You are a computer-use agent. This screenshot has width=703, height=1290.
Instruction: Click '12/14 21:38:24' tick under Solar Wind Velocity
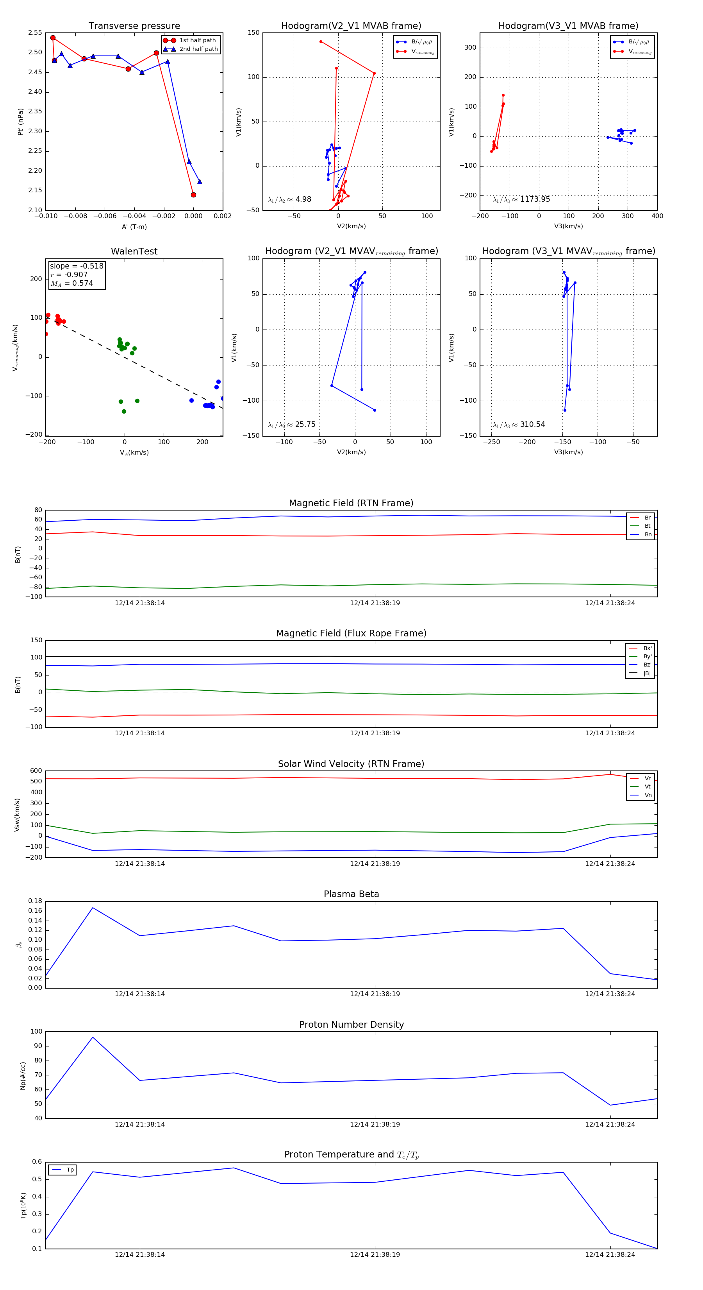pos(610,864)
